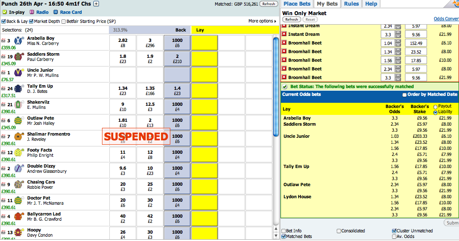Expand More options menu
The height and width of the screenshot is (241, 459).
point(262,21)
